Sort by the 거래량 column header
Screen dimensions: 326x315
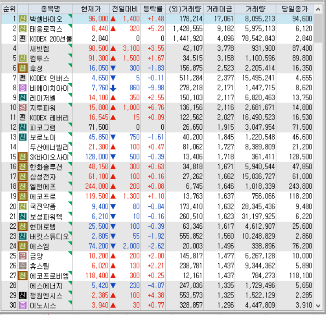point(255,9)
